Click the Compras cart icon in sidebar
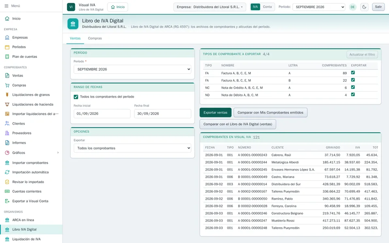 7,85
